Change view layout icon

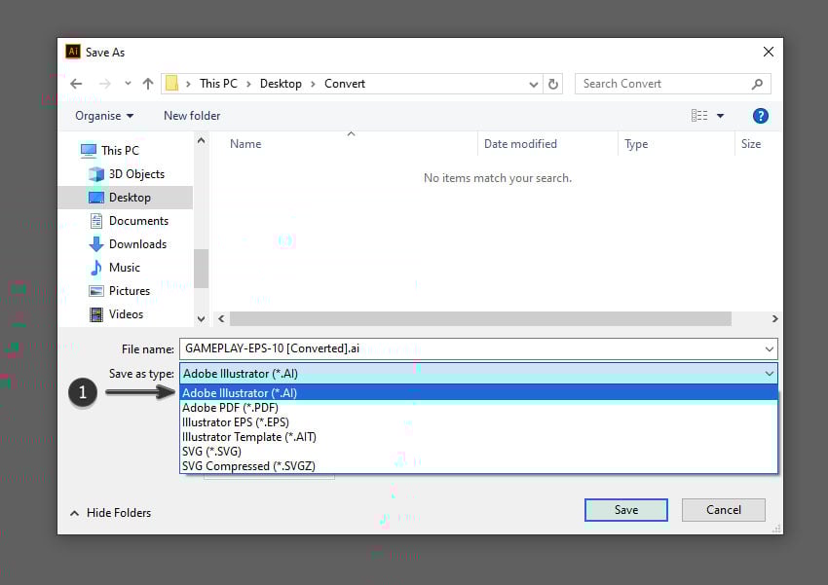click(x=699, y=116)
